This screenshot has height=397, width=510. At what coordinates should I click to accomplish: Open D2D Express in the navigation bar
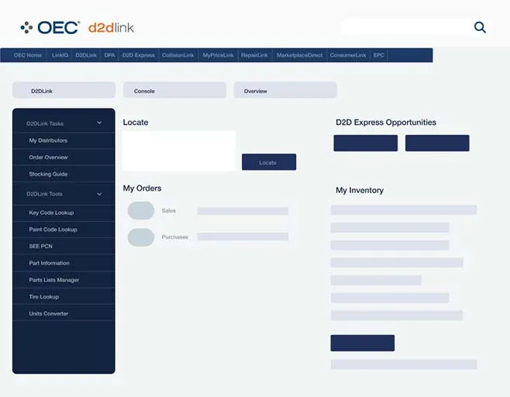coord(139,55)
